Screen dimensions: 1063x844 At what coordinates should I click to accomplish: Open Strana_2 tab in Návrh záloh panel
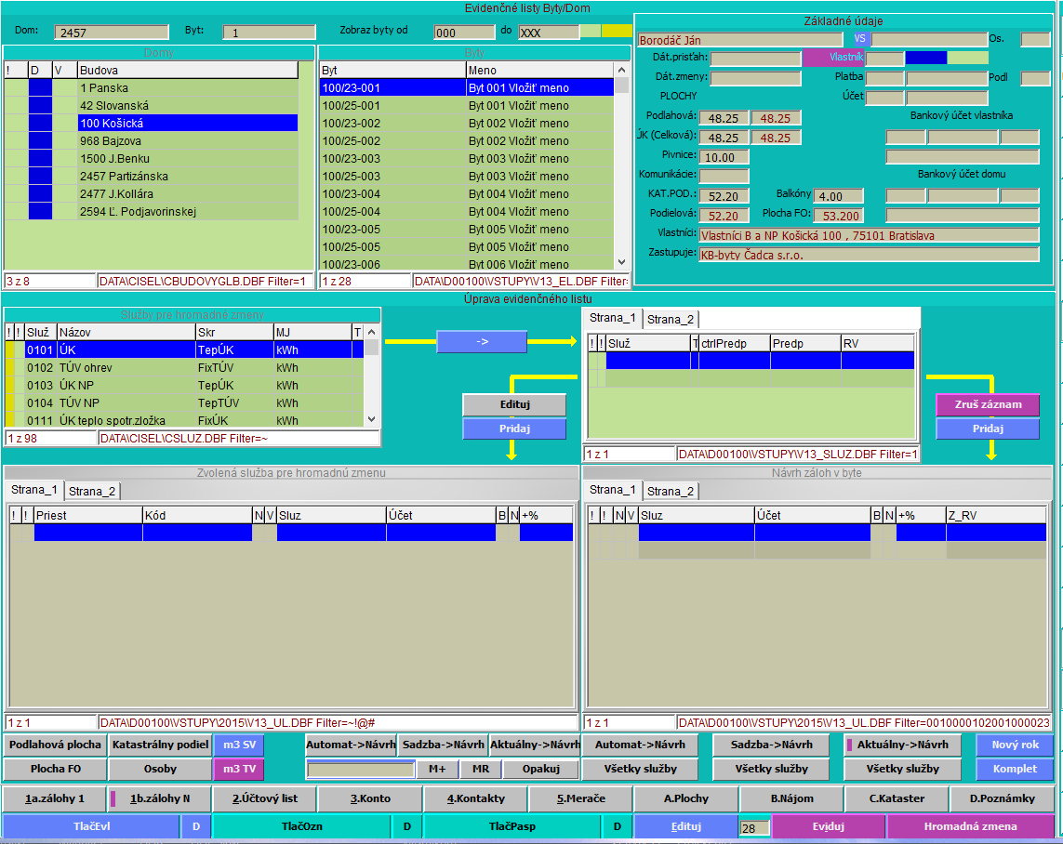(670, 491)
